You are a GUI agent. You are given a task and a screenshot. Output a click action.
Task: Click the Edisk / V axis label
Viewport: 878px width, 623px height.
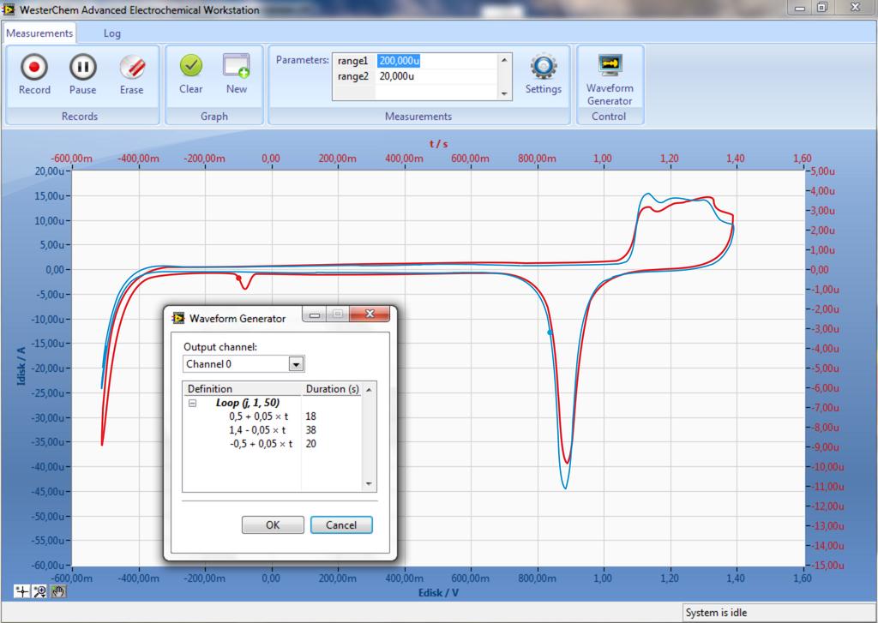tap(438, 593)
